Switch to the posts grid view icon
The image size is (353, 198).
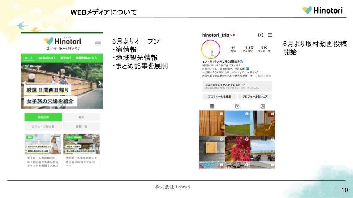[x=212, y=106]
